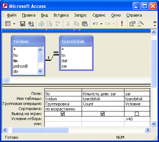159x142 pixels.
Task: Toggle display checkbox for Count column
Action: pos(103,114)
